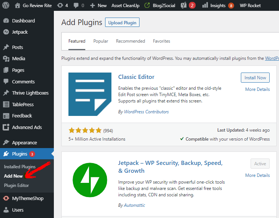
Task: Open the MyThemeShop menu
Action: (x=27, y=198)
